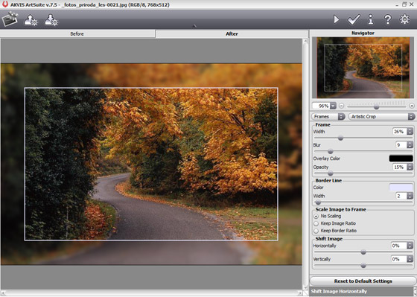
Task: Click the Border Line Width value 2 field
Action: click(401, 196)
